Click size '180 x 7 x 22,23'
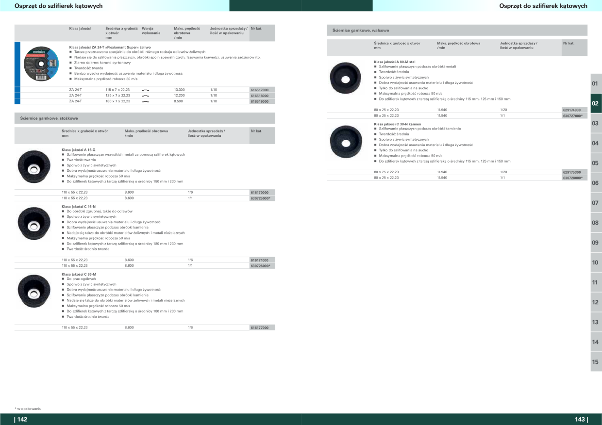602x425 pixels. point(117,101)
